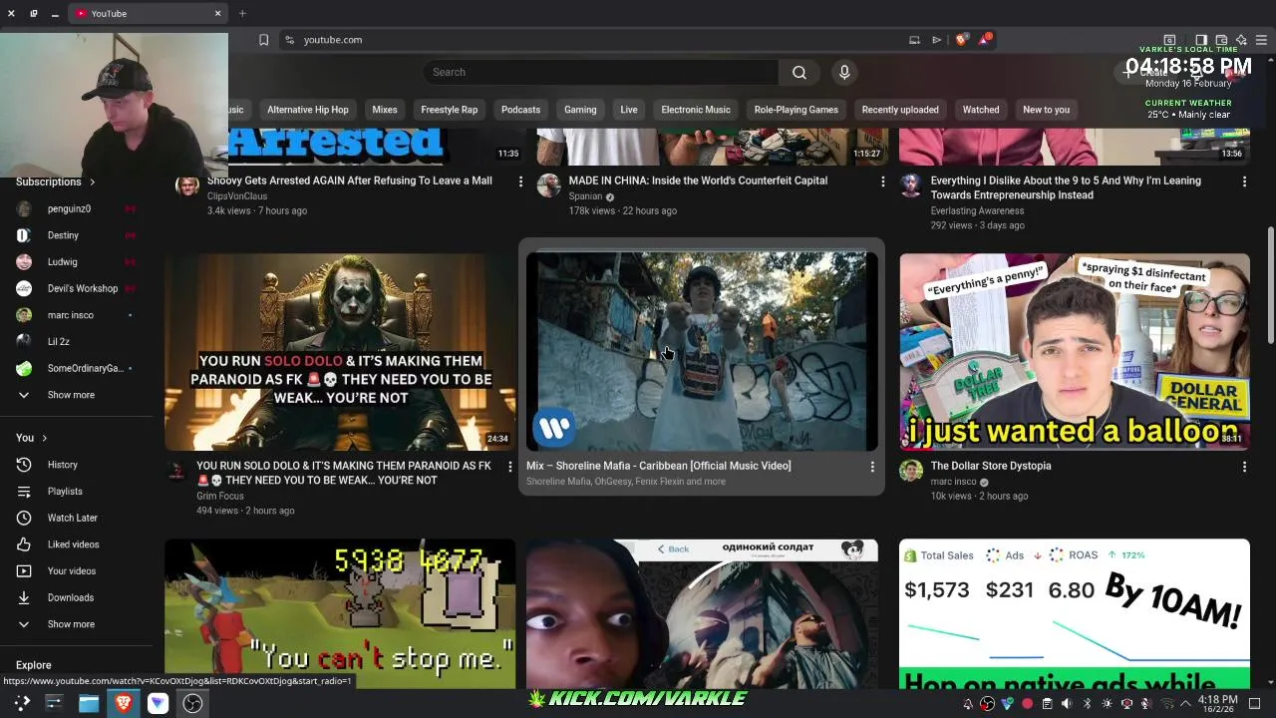Open The Dollar Store Dystopia video title

coord(991,466)
